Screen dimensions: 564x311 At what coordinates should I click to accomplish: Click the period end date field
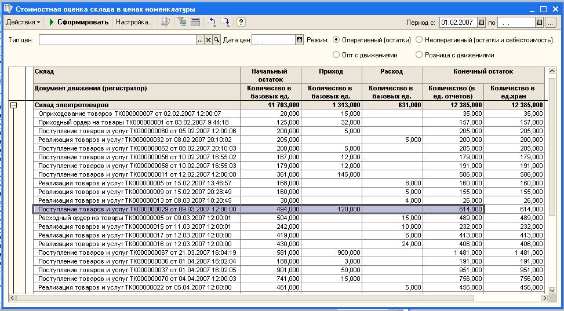516,22
